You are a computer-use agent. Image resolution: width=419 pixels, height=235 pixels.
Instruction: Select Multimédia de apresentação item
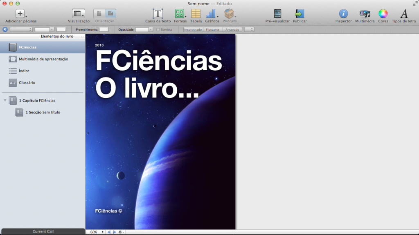pyautogui.click(x=43, y=59)
